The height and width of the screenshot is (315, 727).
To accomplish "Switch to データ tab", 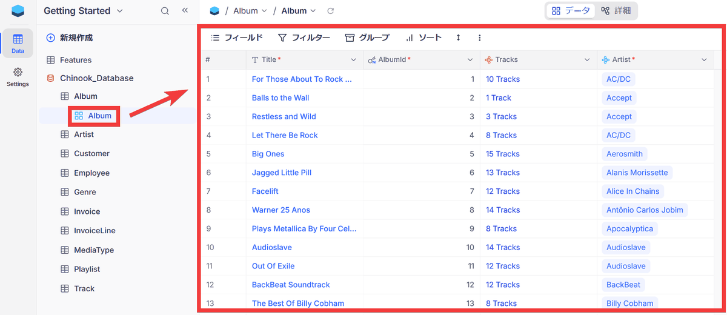I will point(571,11).
